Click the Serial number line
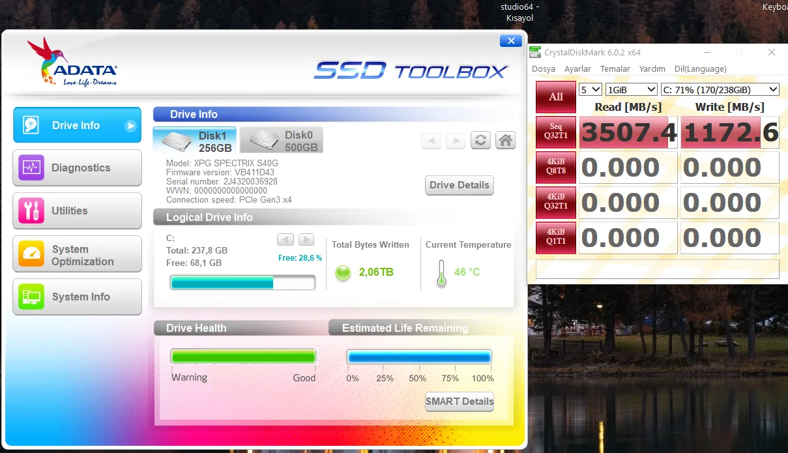The height and width of the screenshot is (453, 788). click(x=222, y=182)
